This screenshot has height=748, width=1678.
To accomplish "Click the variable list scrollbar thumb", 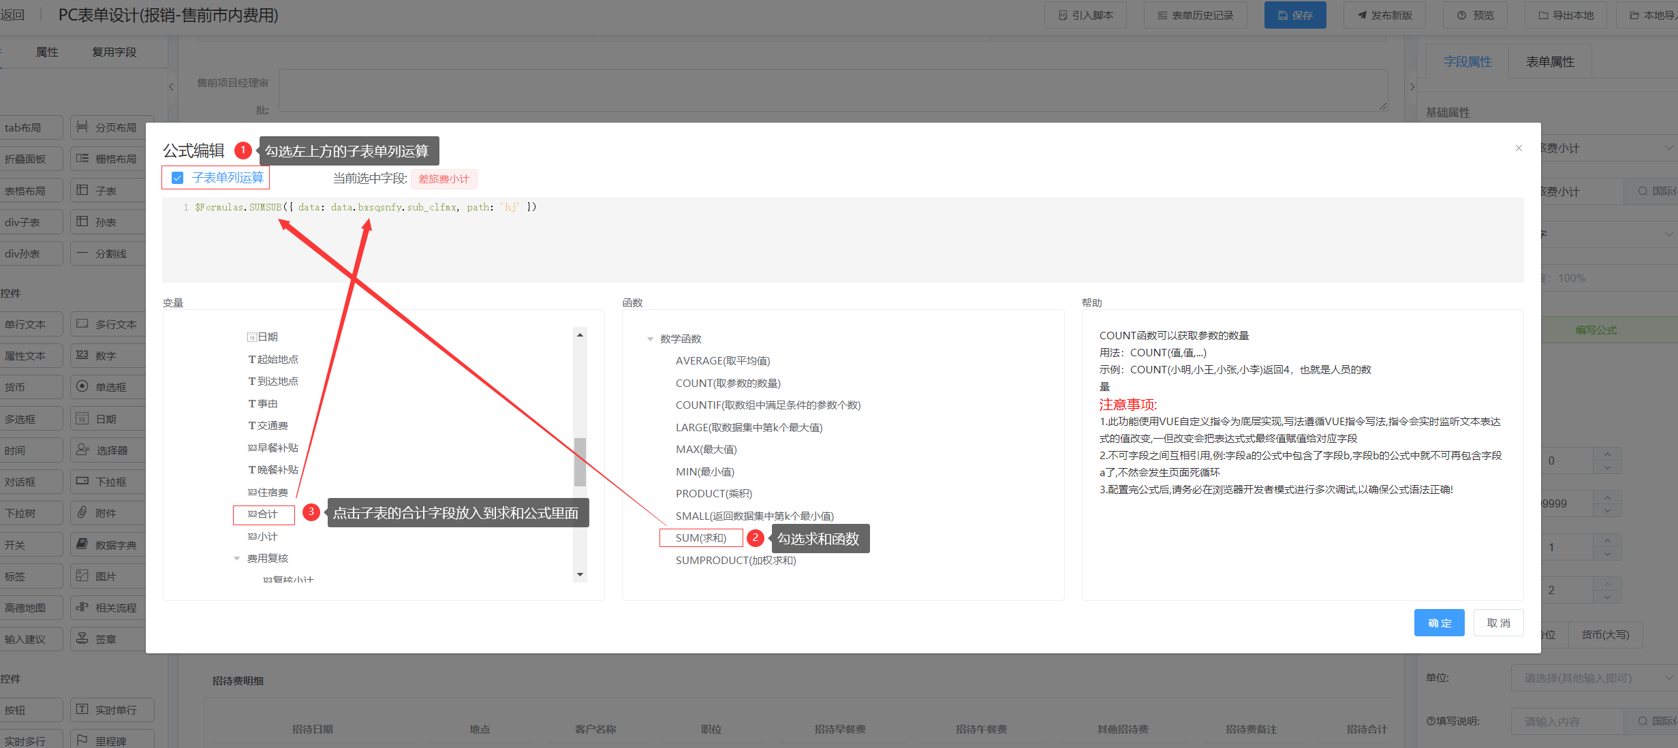I will click(x=580, y=461).
